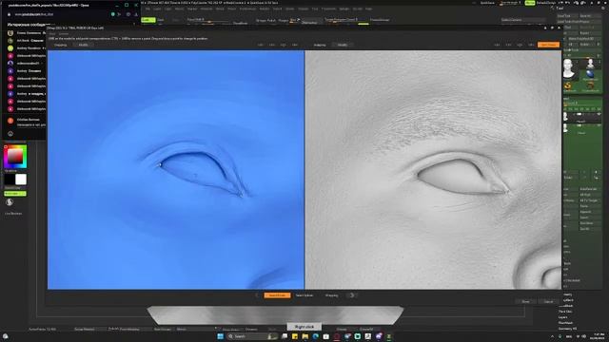Select the white main color swatch
Viewport: 609px width, 342px height.
[21, 180]
